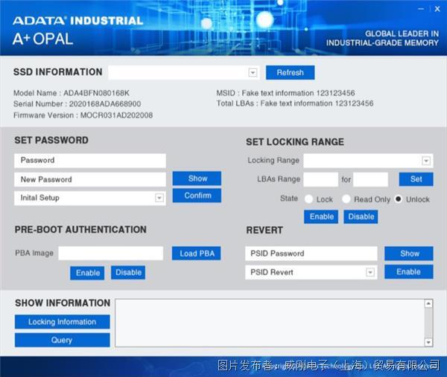
Task: Select the Lock state radio button
Action: coord(308,199)
